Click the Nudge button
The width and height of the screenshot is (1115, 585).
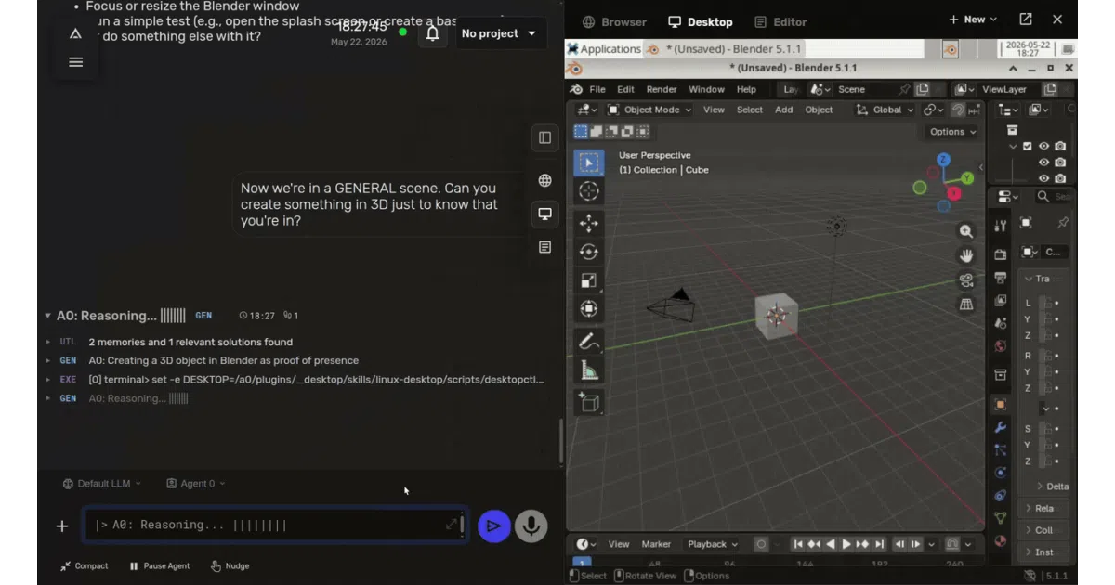click(230, 565)
